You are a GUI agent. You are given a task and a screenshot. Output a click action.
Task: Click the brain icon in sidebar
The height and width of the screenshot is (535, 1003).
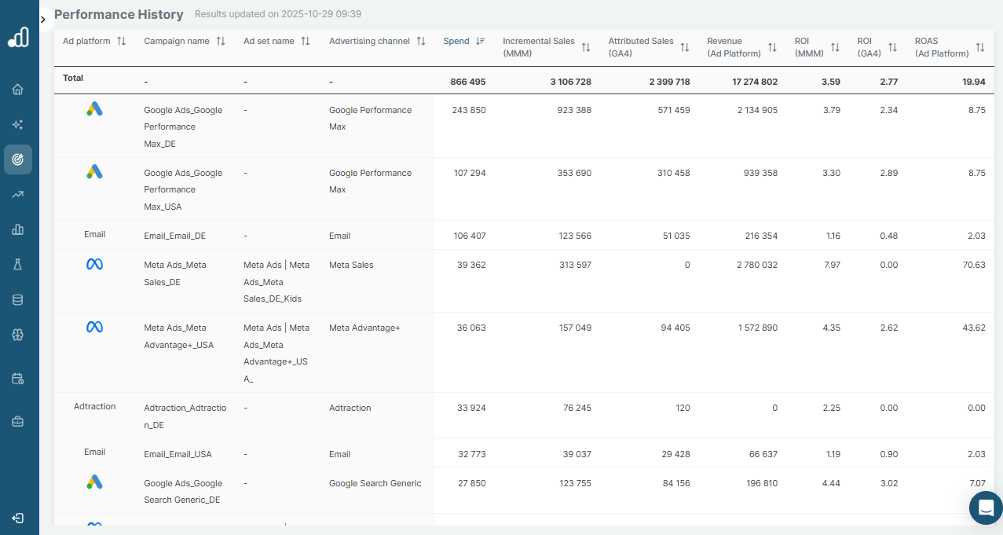coord(17,334)
